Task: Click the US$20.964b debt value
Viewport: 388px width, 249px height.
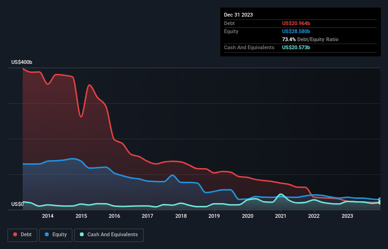Action: [x=296, y=23]
